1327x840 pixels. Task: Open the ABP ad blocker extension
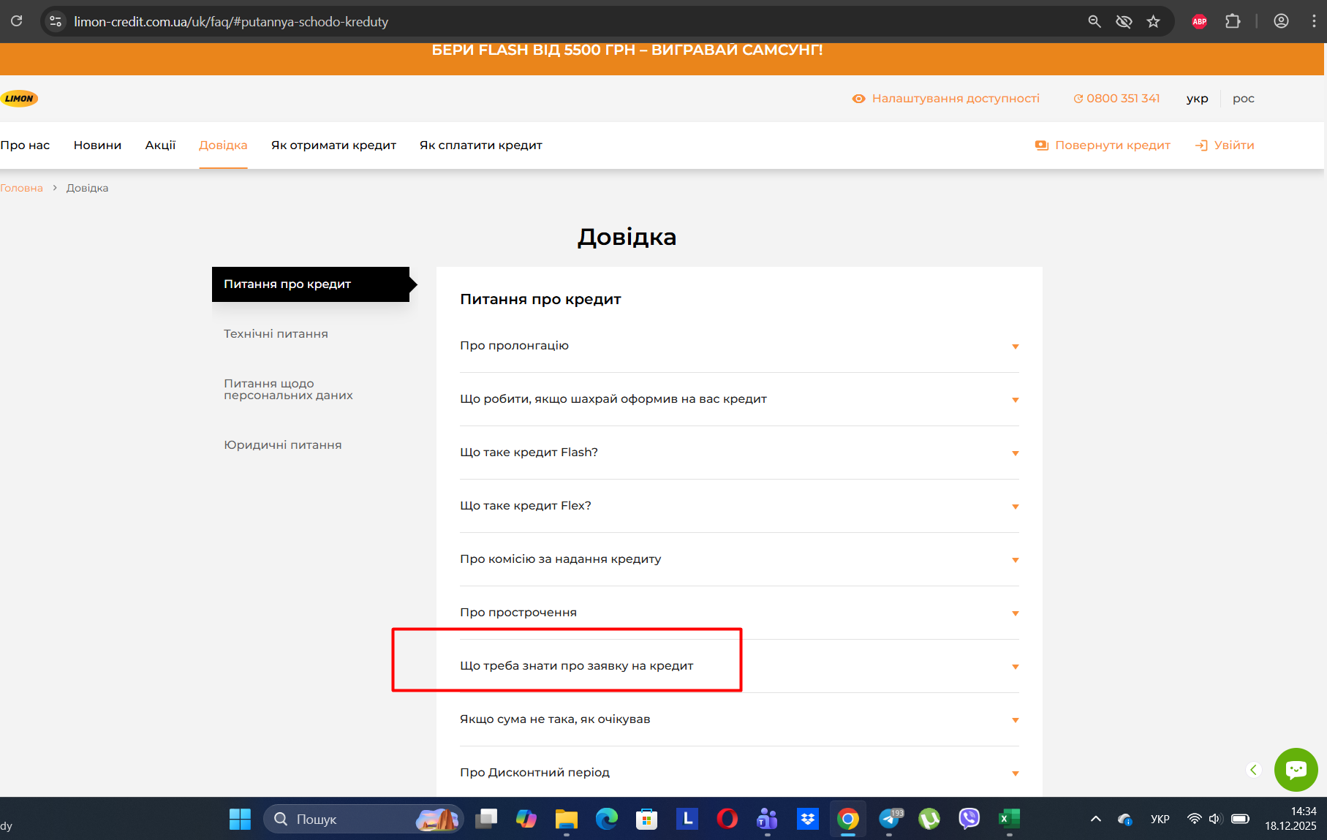(x=1199, y=21)
